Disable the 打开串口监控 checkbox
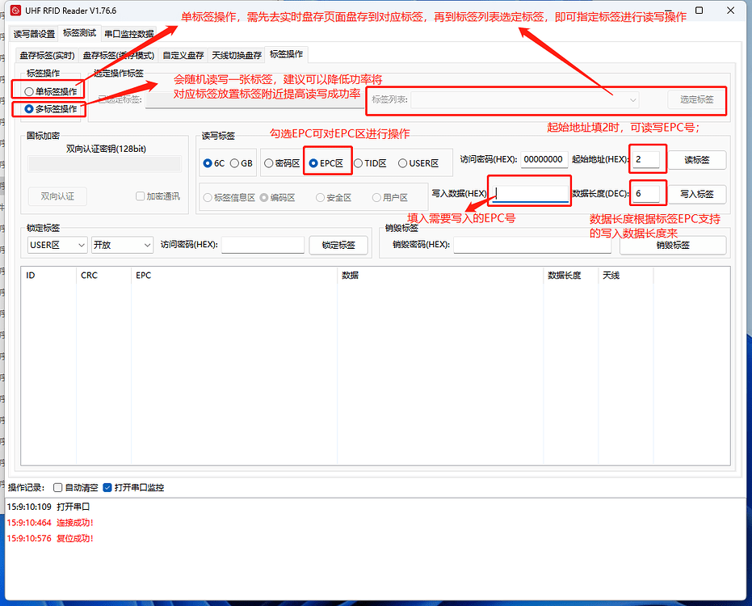Viewport: 752px width, 606px height. [107, 487]
